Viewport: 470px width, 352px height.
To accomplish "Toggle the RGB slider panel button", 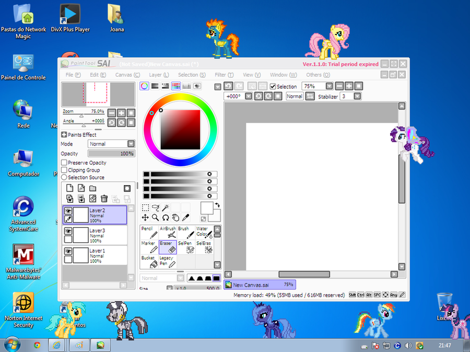I will [x=155, y=86].
